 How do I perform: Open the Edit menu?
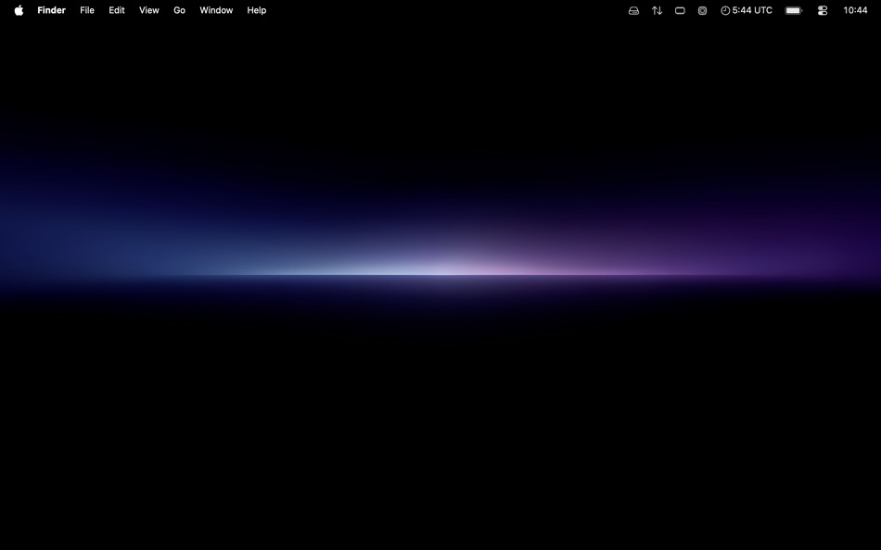tap(116, 10)
